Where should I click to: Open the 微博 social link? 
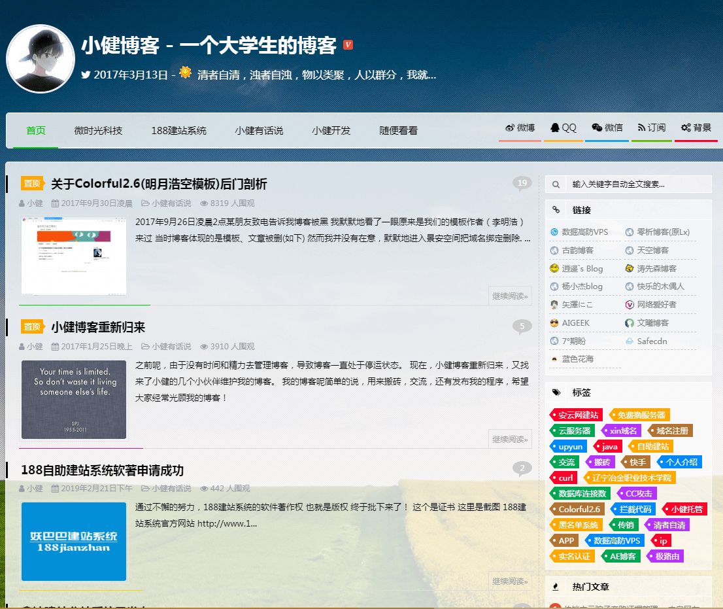[520, 128]
